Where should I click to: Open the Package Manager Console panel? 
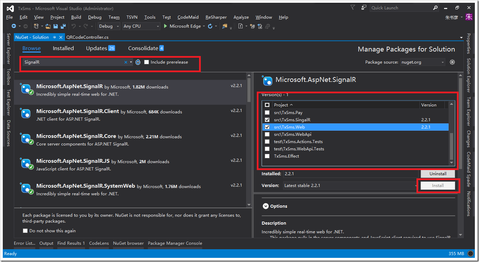pos(175,243)
